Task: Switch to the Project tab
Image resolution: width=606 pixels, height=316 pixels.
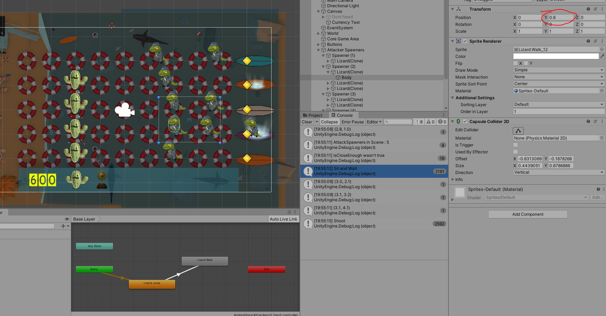Action: tap(313, 115)
